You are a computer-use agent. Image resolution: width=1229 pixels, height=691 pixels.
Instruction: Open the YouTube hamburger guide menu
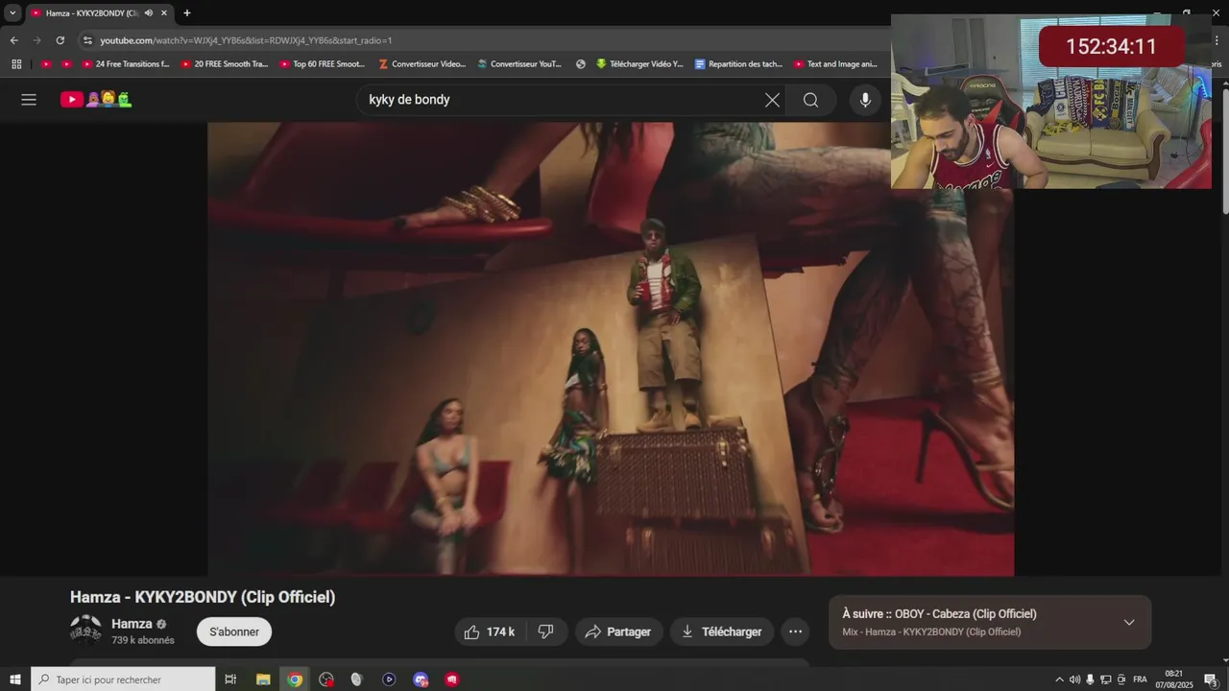[29, 100]
